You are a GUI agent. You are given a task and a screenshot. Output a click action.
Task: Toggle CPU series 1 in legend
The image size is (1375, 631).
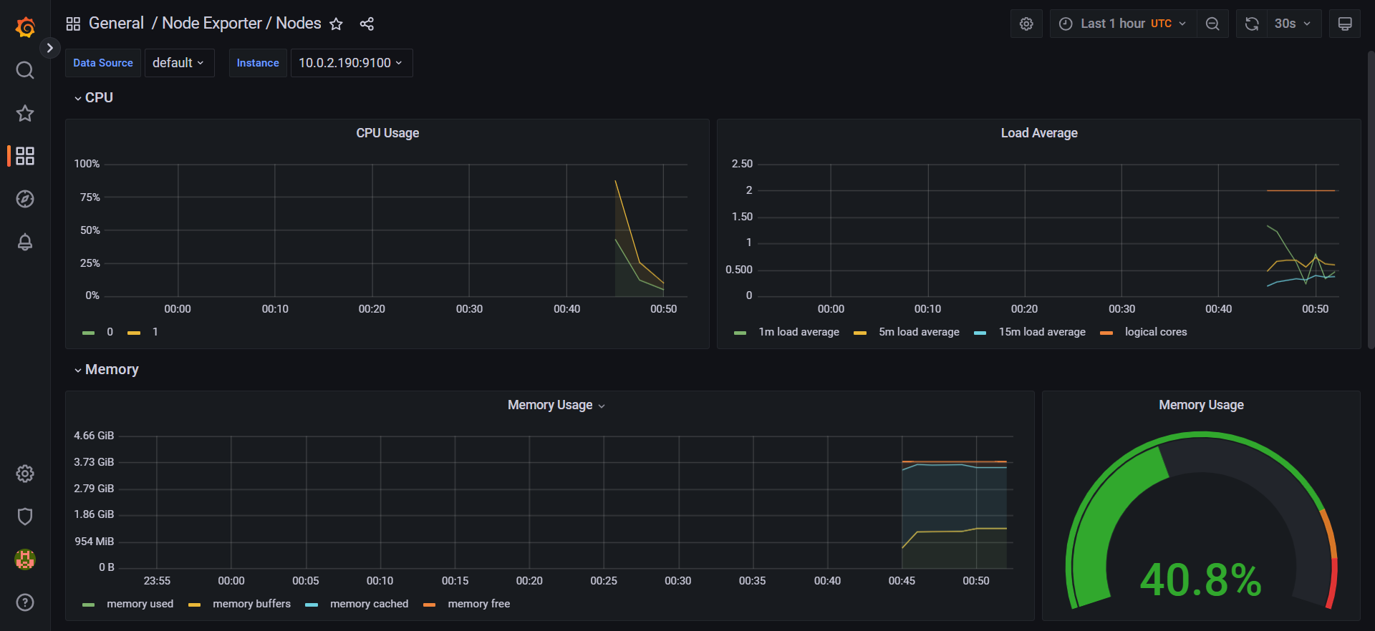click(155, 332)
